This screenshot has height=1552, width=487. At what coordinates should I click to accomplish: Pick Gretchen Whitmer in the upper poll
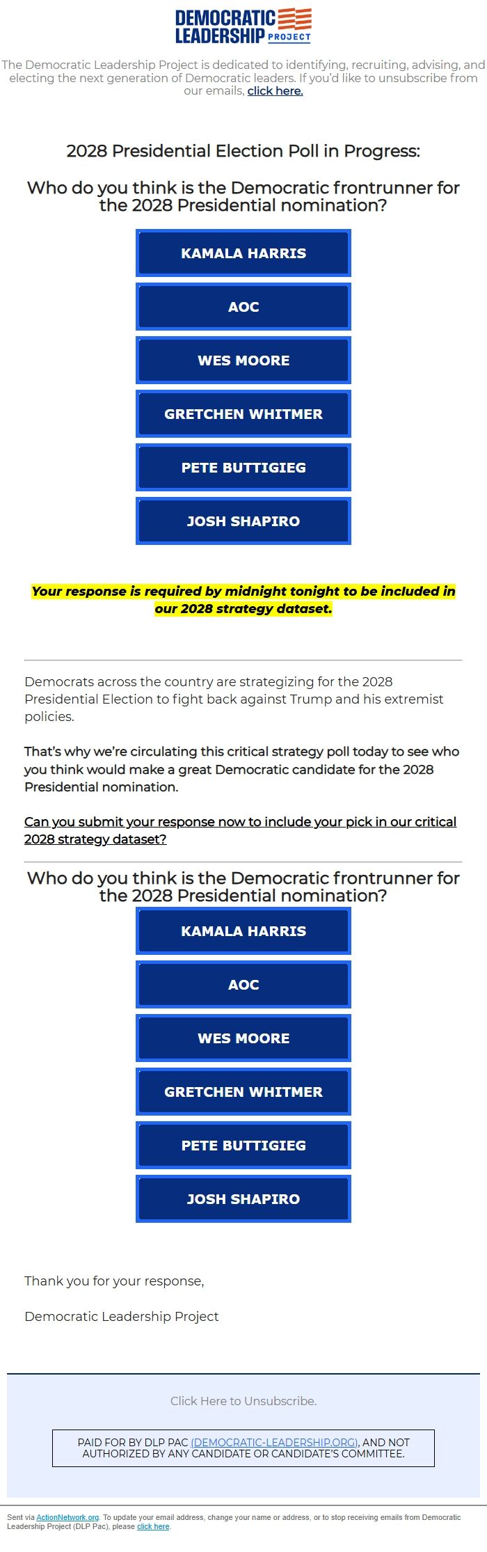pyautogui.click(x=243, y=413)
